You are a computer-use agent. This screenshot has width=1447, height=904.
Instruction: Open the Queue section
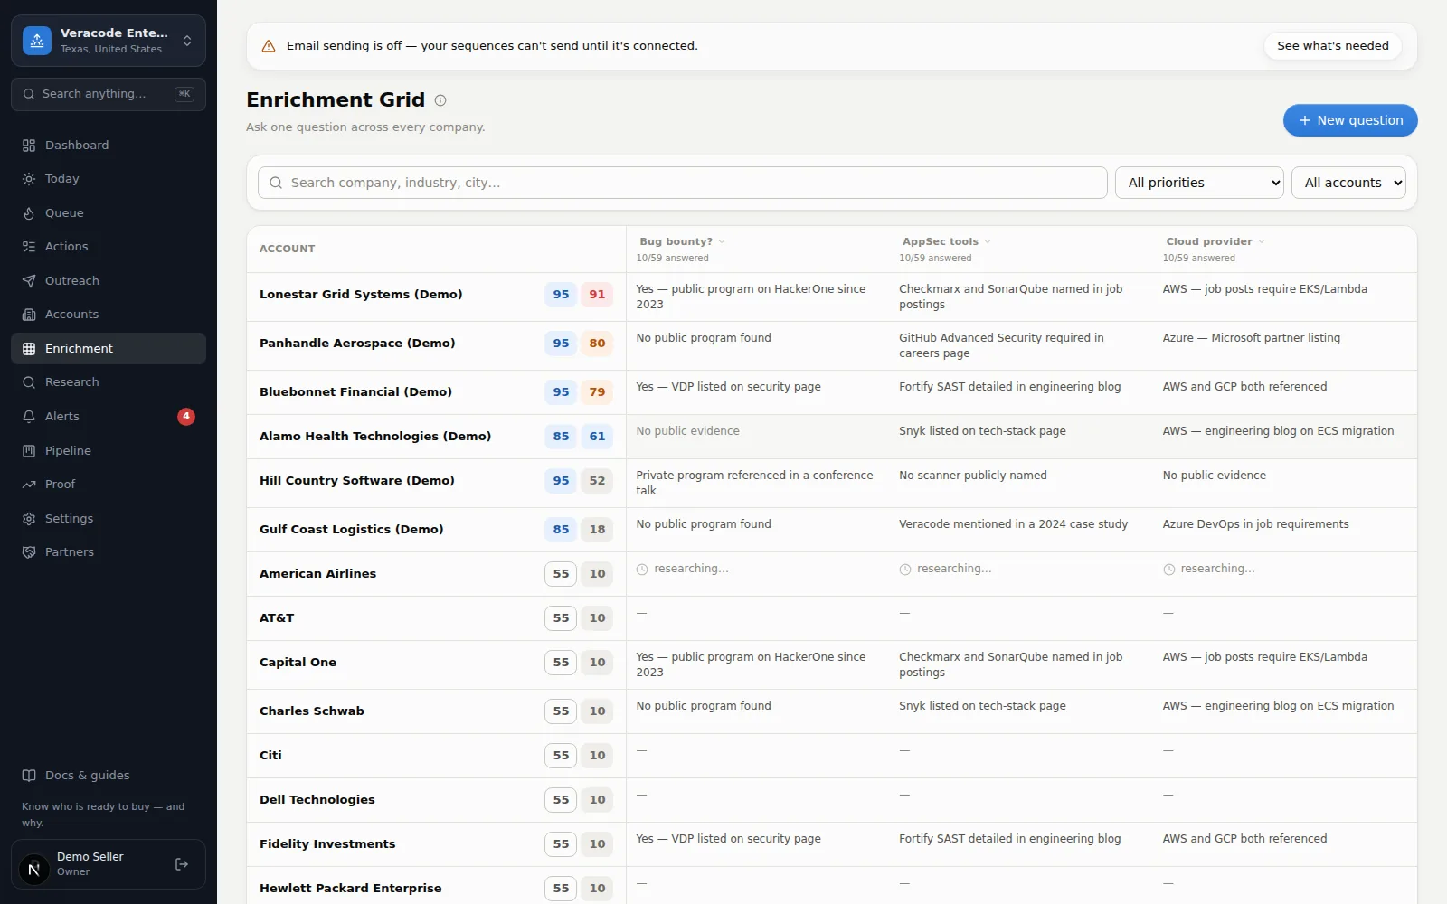coord(109,213)
